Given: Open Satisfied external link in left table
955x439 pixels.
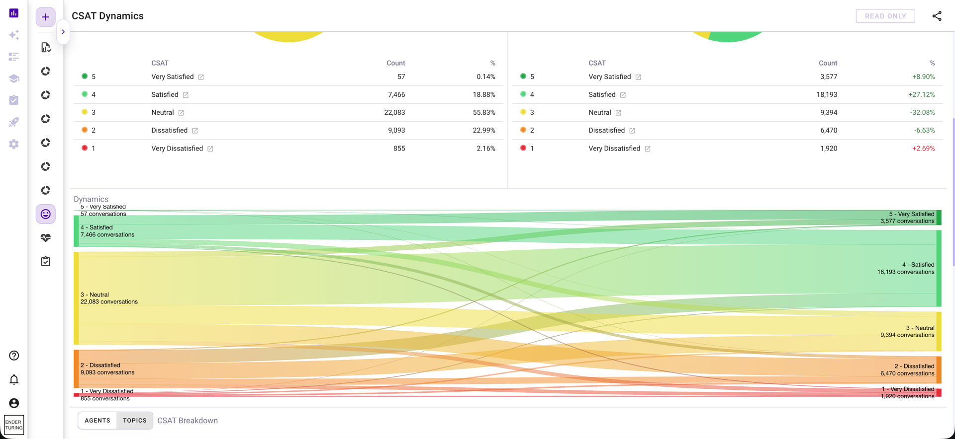Looking at the screenshot, I should [186, 95].
